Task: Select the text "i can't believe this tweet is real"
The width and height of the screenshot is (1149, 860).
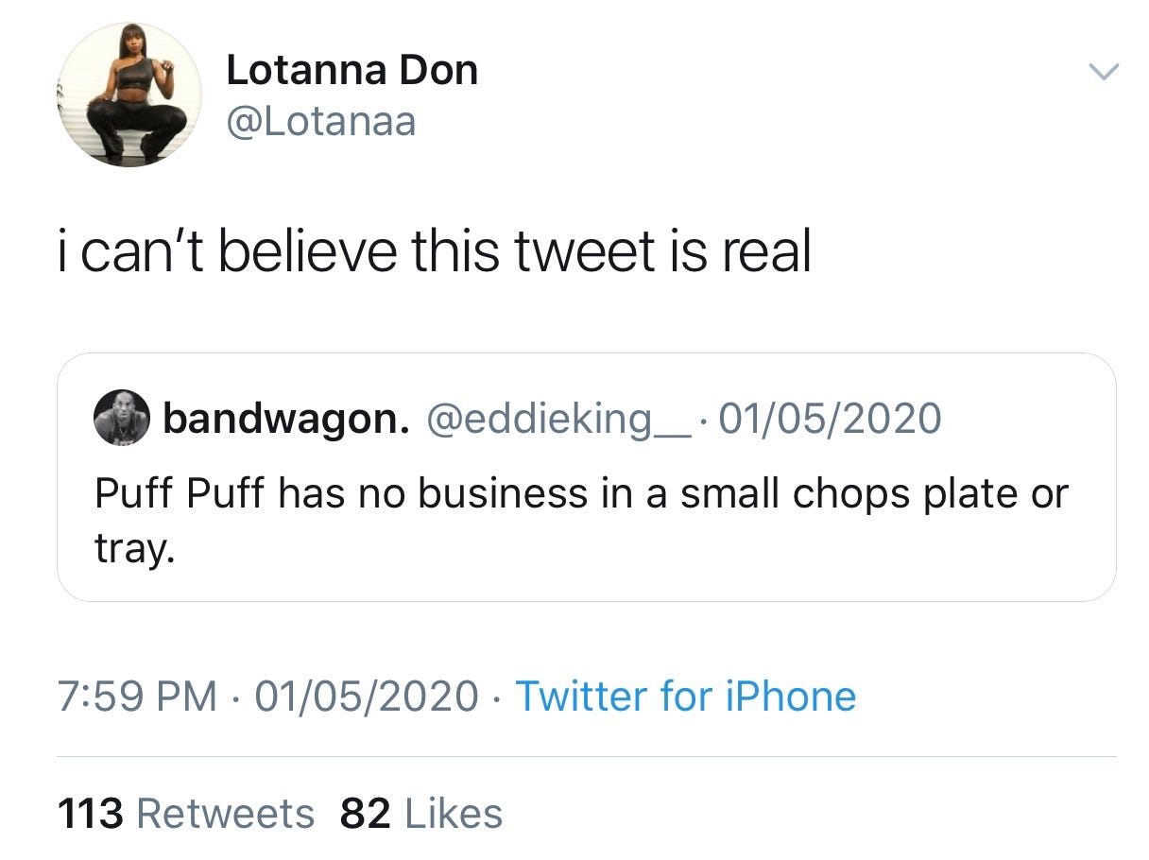Action: pos(435,250)
